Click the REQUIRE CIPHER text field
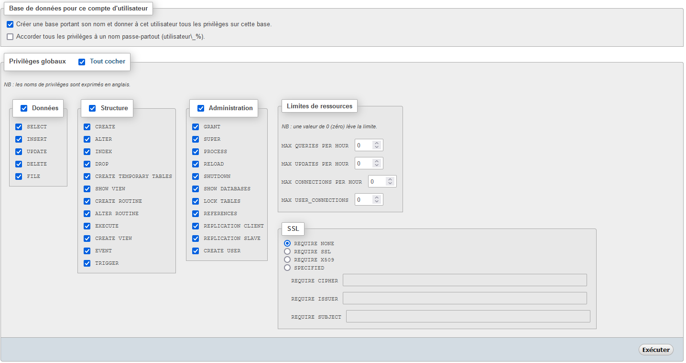 465,280
